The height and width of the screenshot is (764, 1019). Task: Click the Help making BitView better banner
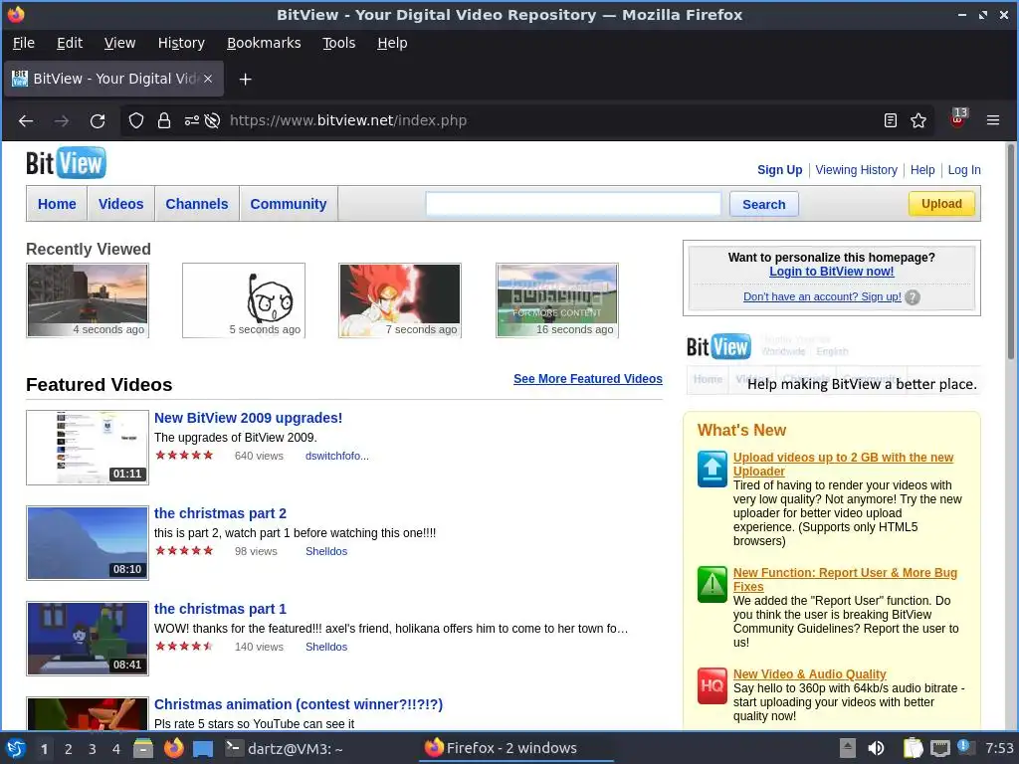833,364
